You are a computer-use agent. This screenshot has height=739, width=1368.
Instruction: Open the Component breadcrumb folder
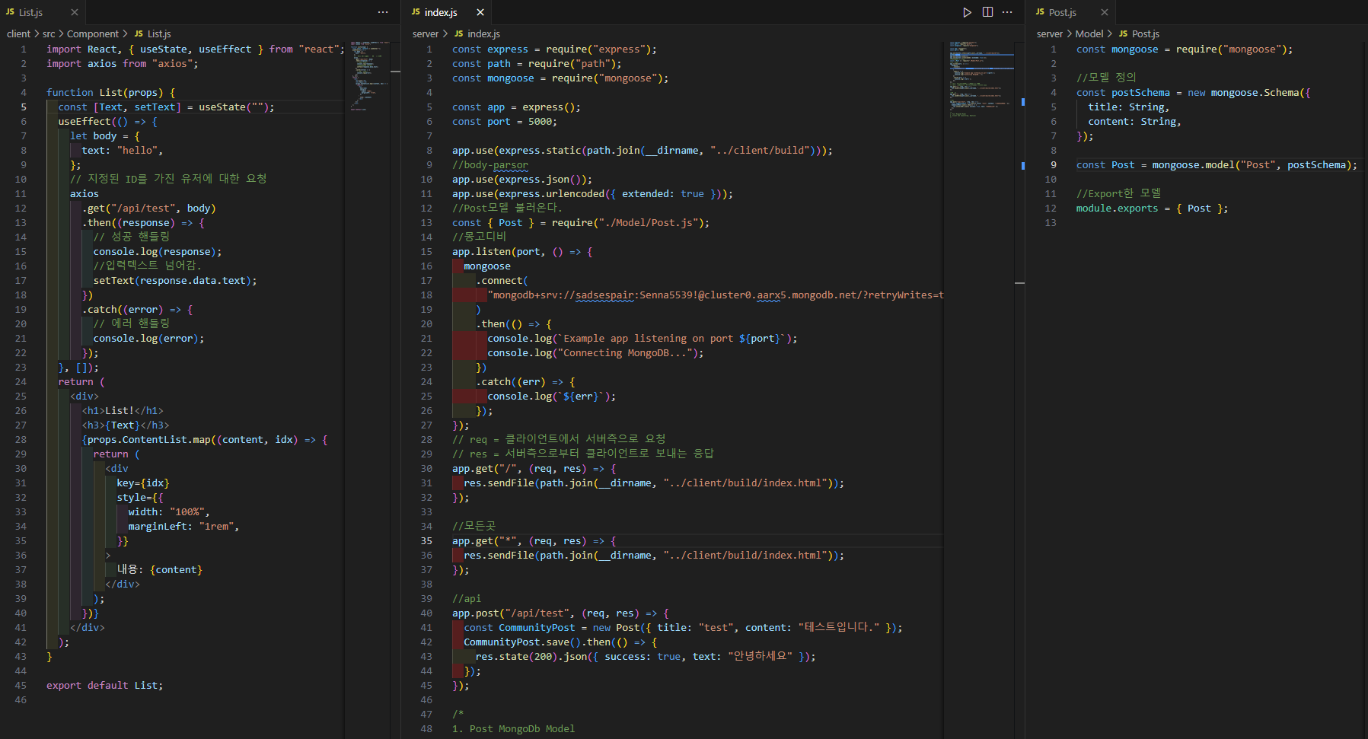[x=93, y=34]
